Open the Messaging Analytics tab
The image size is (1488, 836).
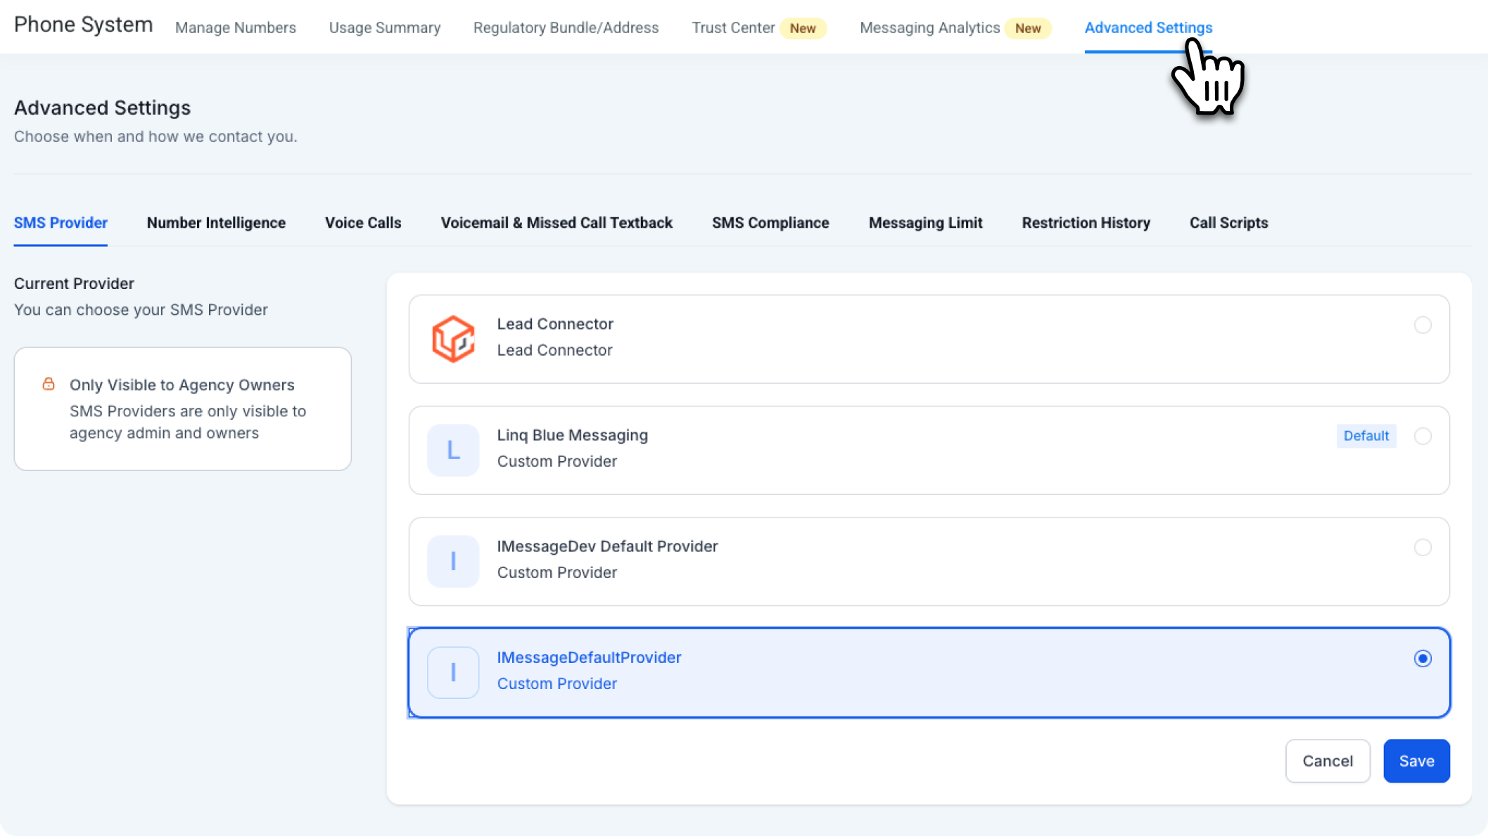(929, 27)
